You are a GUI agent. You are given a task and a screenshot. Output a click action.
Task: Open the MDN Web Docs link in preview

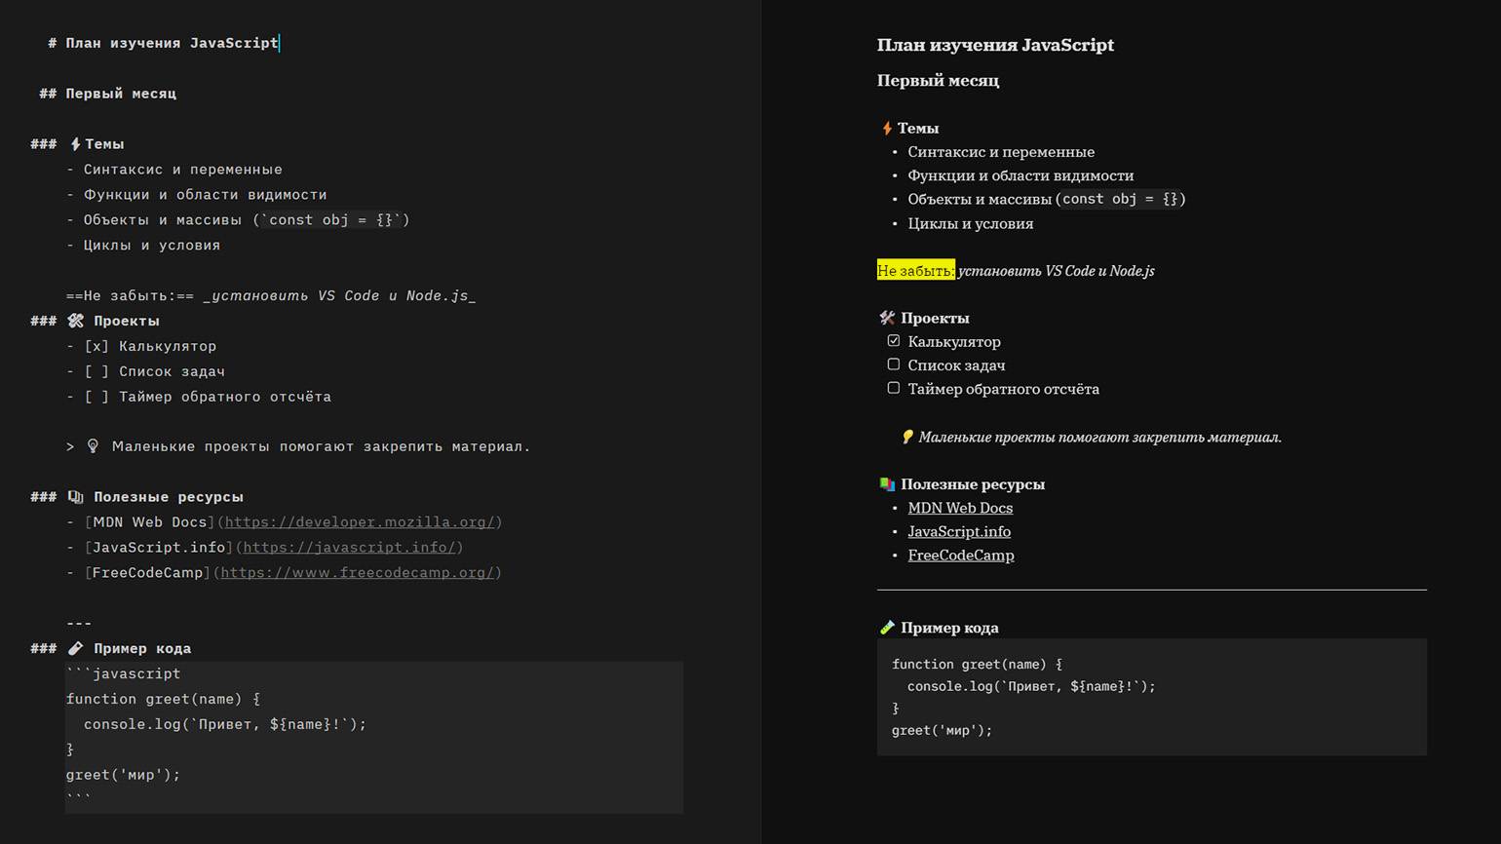960,508
